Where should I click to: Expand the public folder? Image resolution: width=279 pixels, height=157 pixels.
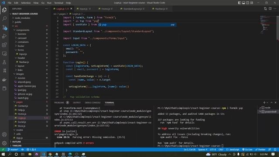(18, 22)
